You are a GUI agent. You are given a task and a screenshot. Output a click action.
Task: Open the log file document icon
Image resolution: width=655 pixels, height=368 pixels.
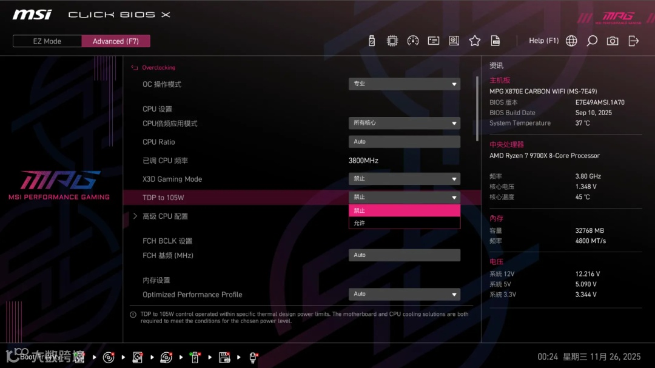[x=495, y=41]
